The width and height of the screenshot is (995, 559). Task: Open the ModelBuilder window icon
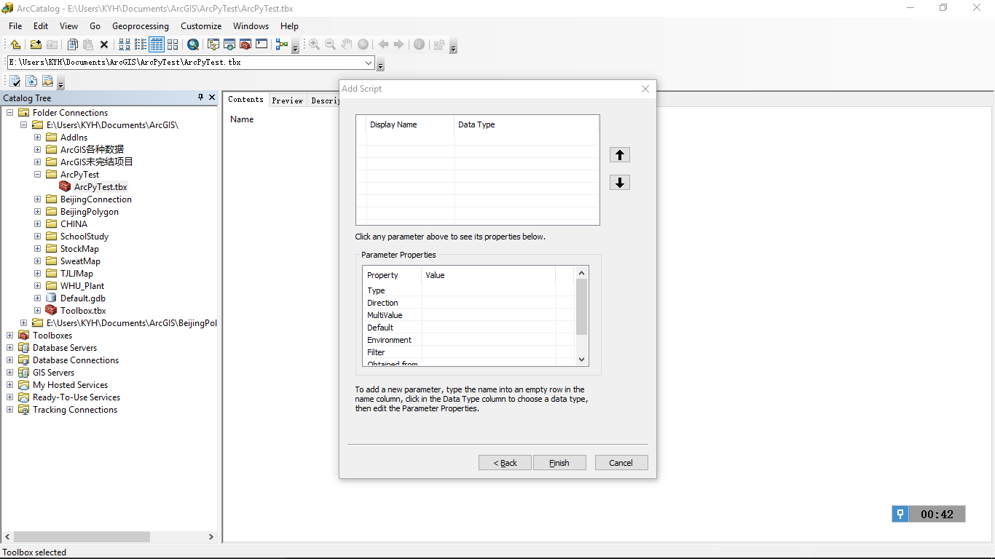(282, 44)
